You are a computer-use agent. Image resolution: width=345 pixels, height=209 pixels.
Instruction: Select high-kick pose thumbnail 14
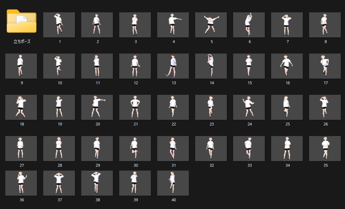[x=211, y=66]
